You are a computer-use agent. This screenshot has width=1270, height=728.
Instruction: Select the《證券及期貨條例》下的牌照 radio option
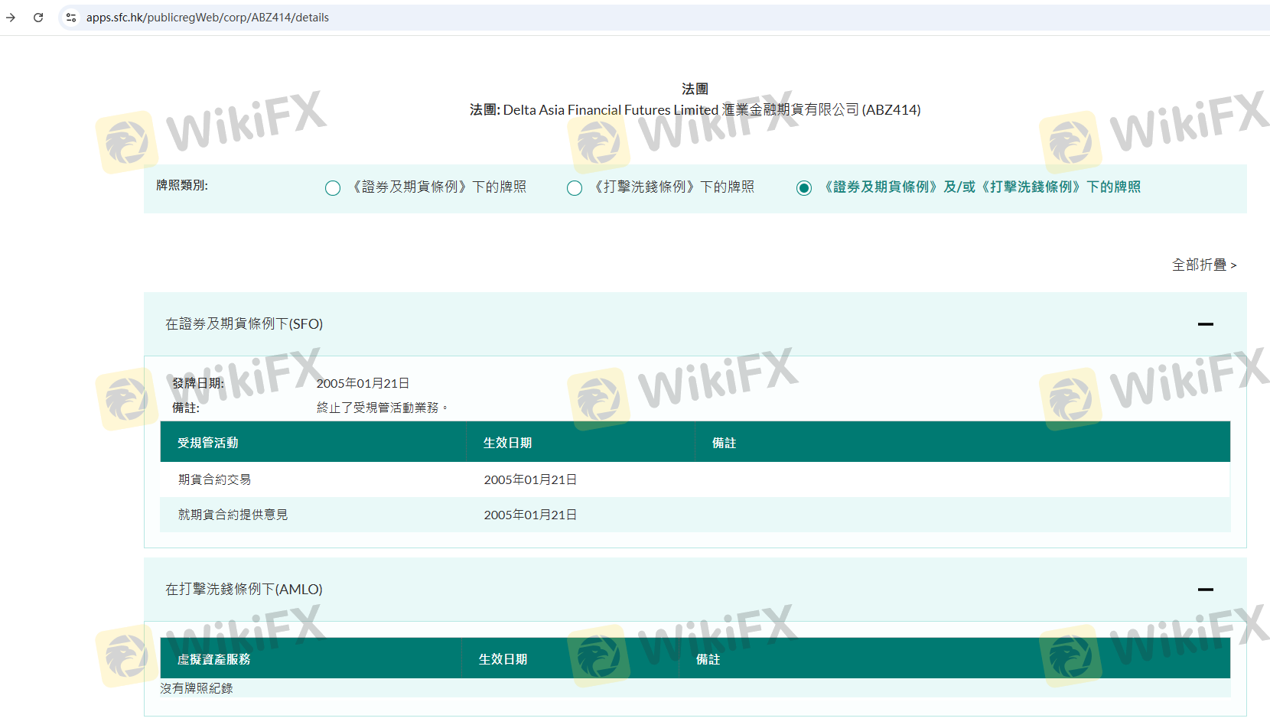coord(333,188)
